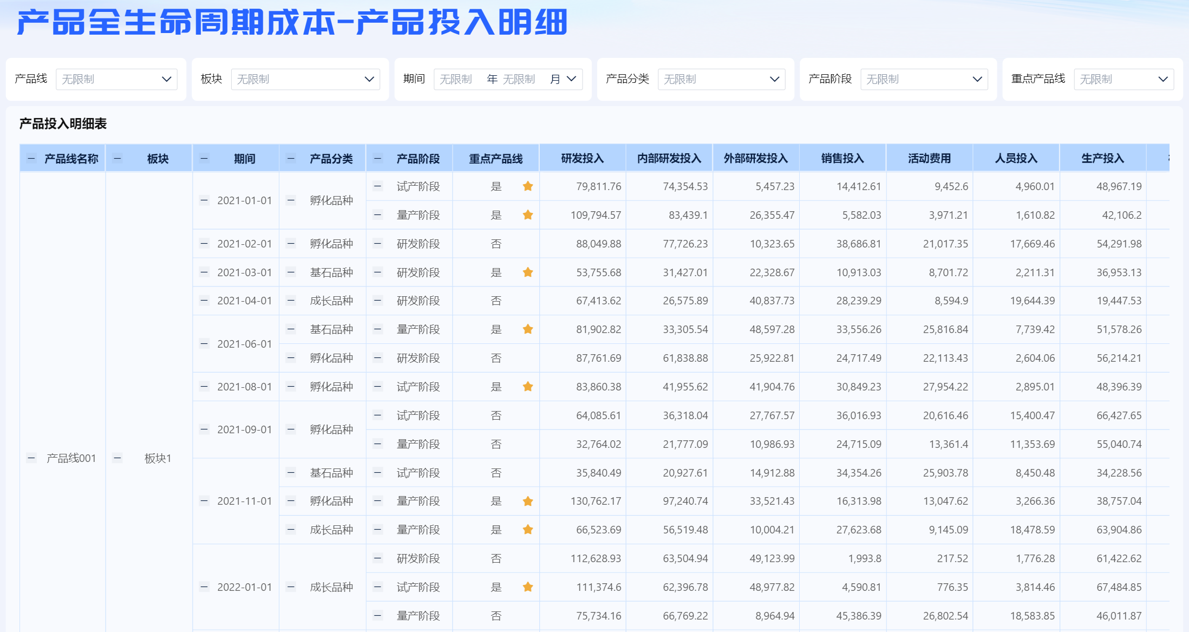Image resolution: width=1189 pixels, height=632 pixels.
Task: Select the 活动费用 column header
Action: (930, 159)
